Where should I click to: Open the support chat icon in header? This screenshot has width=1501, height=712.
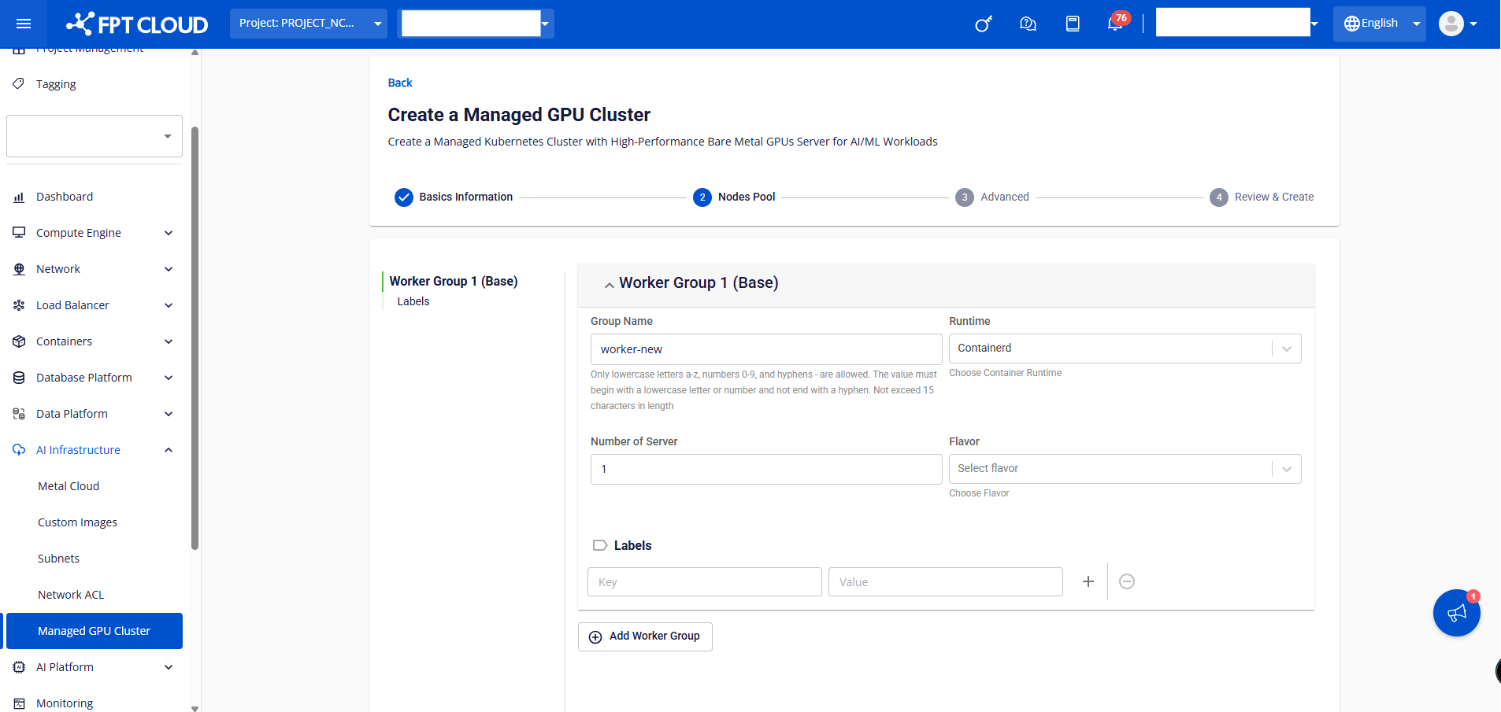coord(1028,24)
